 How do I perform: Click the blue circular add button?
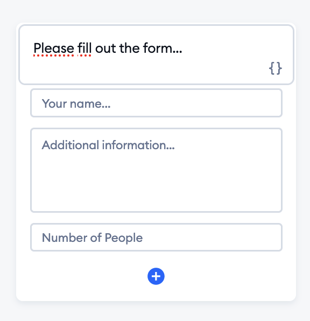point(156,276)
